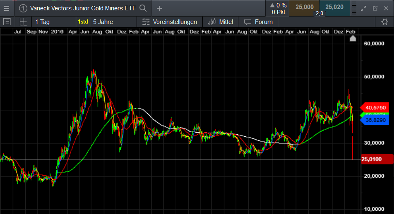
Task: Add a new chart tab with plus
Action: click(159, 8)
